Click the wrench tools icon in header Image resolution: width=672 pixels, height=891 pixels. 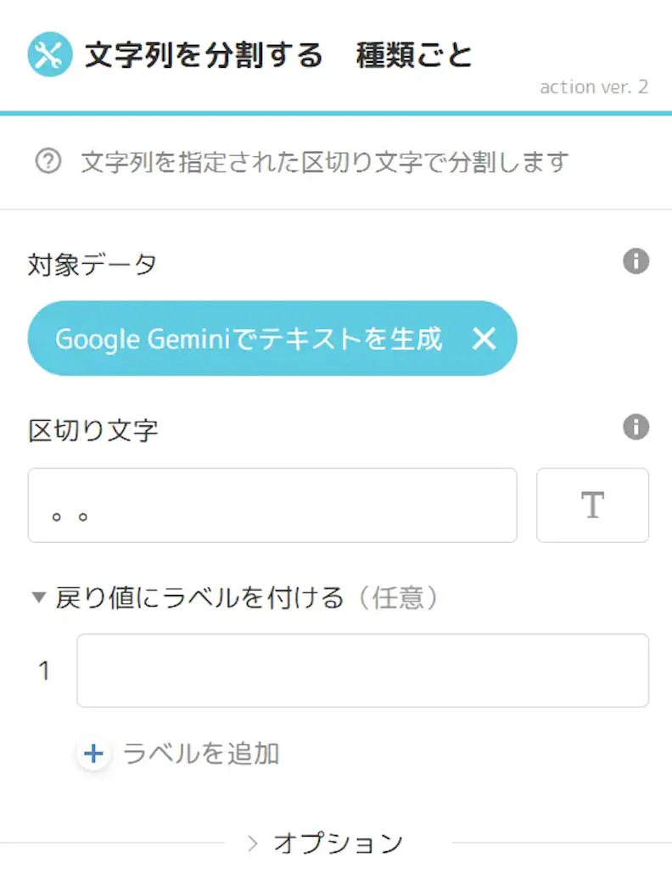click(x=50, y=54)
